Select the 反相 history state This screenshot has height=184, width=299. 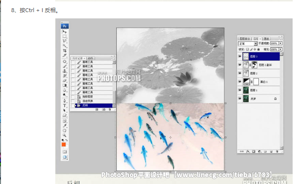92,106
